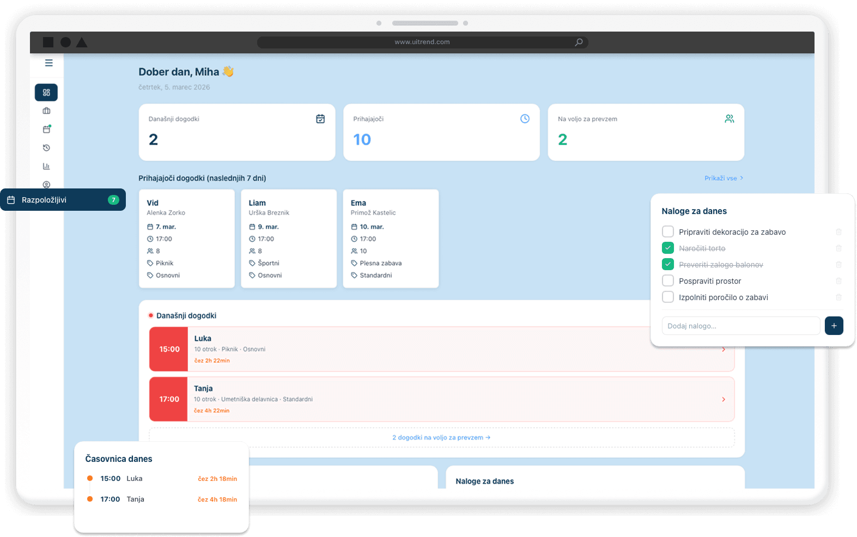Open the bar chart statistics icon
This screenshot has height=537, width=857.
click(x=46, y=167)
